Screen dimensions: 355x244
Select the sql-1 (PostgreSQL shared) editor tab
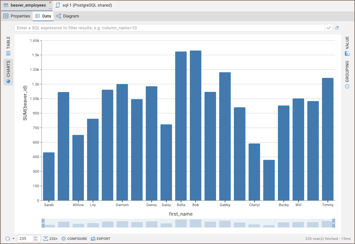[84, 5]
